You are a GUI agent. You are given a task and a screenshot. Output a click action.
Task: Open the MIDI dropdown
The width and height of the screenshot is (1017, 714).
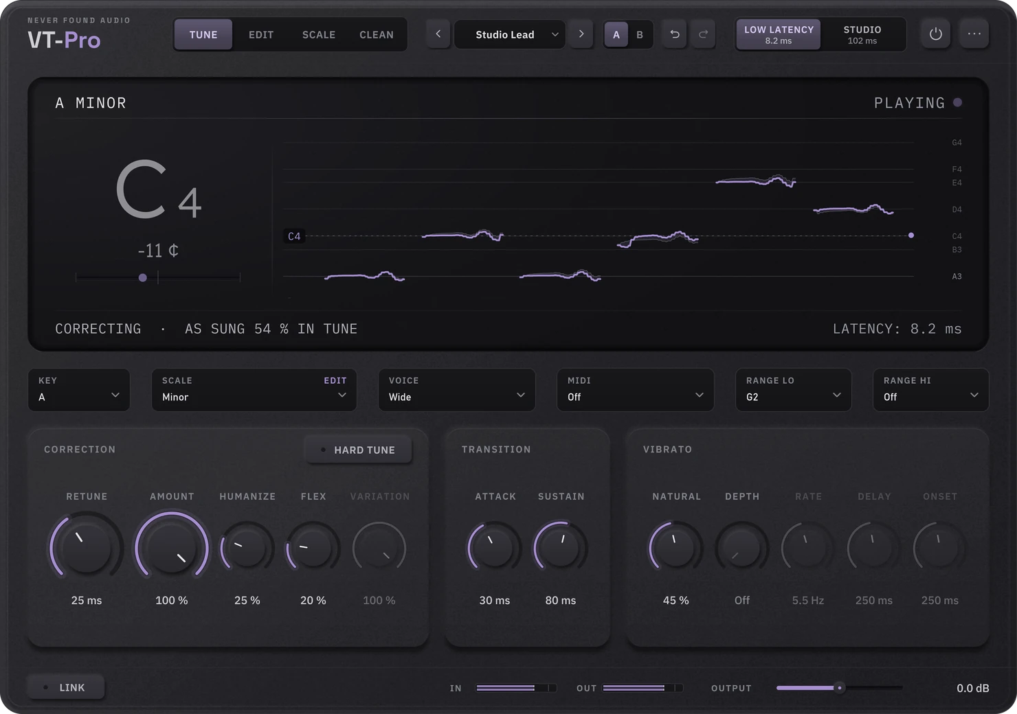pos(636,390)
